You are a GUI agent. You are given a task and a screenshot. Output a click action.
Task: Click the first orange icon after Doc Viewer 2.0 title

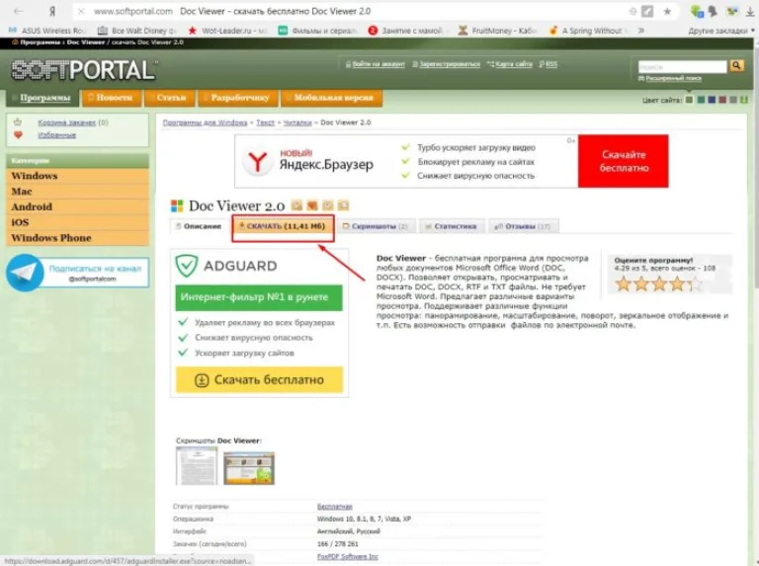point(296,205)
